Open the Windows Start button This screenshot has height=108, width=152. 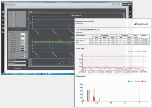point(3,74)
